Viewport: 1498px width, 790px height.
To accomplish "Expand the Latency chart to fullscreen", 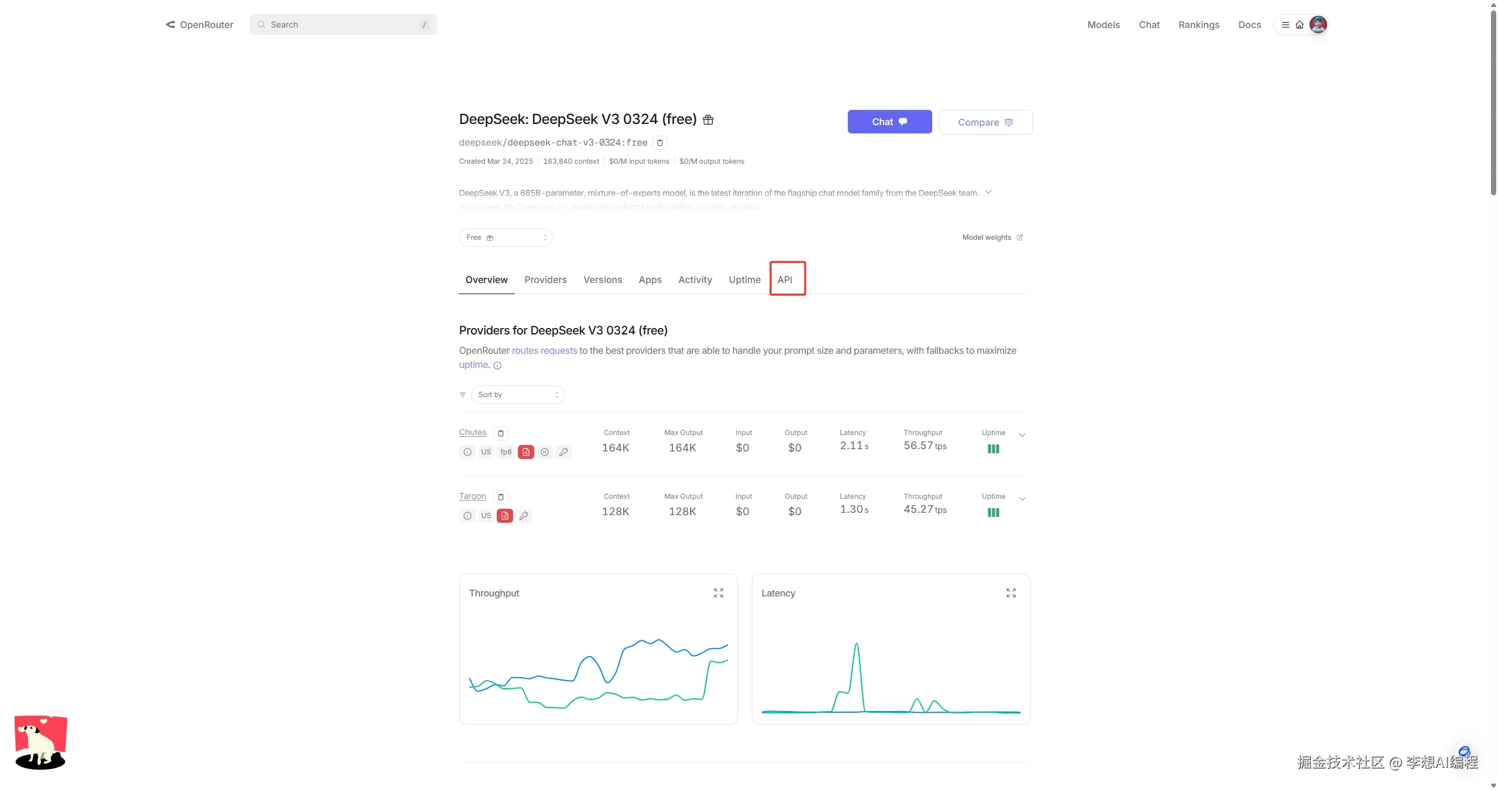I will [x=1011, y=593].
